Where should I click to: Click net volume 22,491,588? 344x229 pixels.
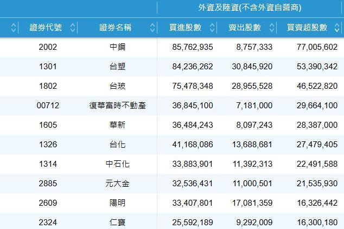point(317,164)
